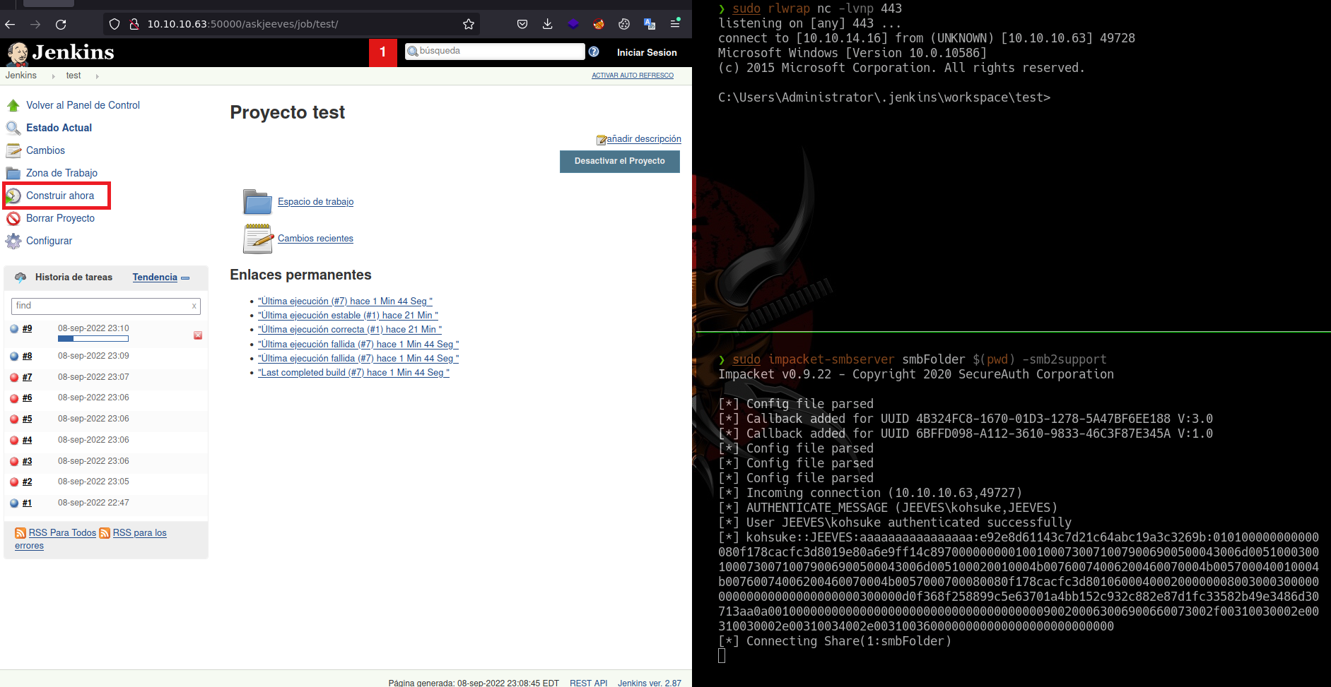Expand the Jenkins breadcrumb arrow
The width and height of the screenshot is (1331, 687).
click(x=53, y=76)
